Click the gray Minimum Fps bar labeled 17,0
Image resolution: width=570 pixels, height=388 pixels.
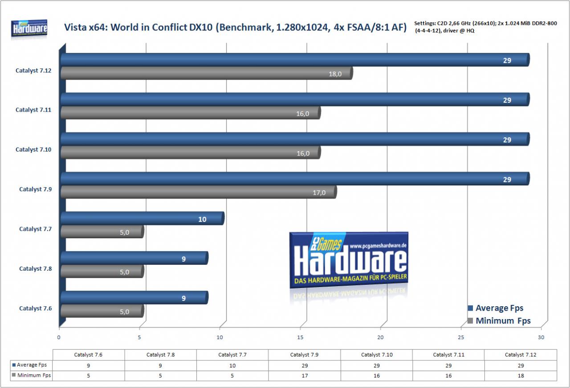point(199,192)
